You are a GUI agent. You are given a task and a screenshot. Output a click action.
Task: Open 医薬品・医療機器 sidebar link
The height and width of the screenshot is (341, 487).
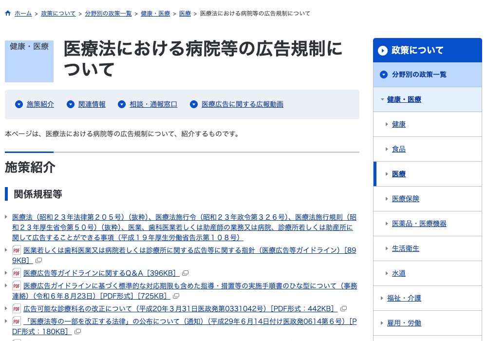click(419, 224)
